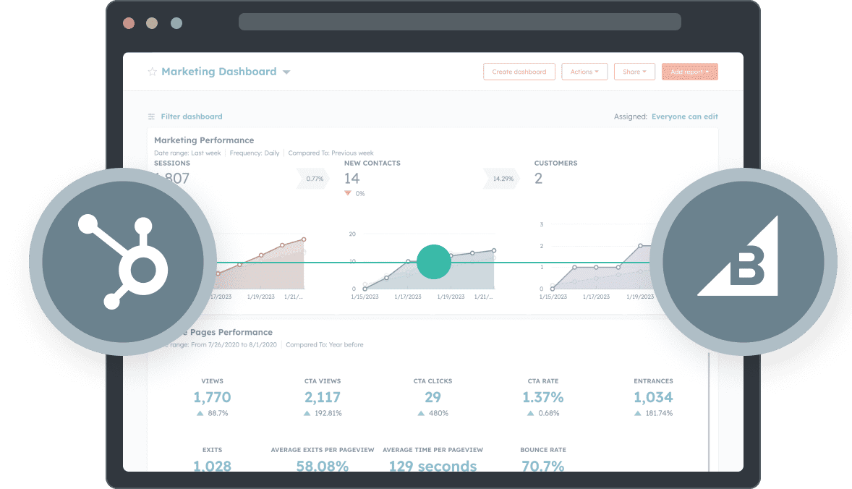Click the Customers value 2
The image size is (852, 489).
pos(539,178)
